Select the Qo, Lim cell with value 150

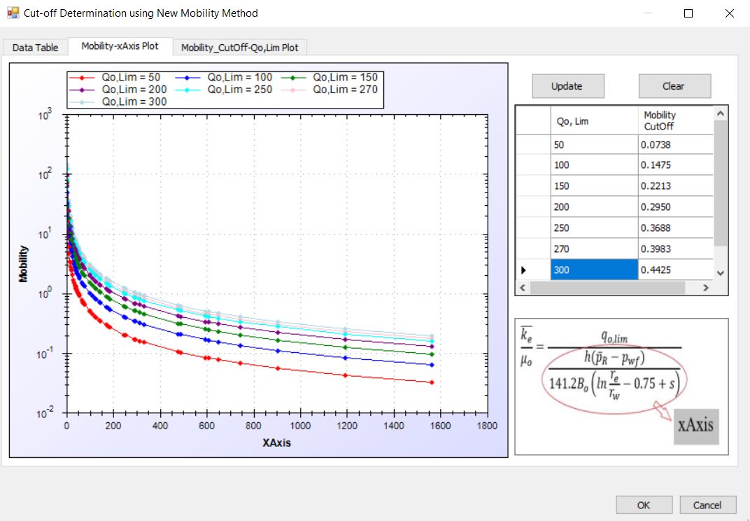click(594, 186)
